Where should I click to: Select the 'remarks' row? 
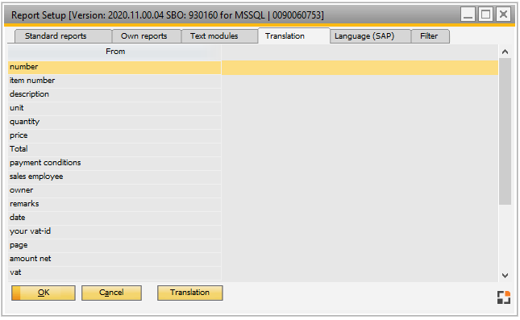tap(114, 204)
